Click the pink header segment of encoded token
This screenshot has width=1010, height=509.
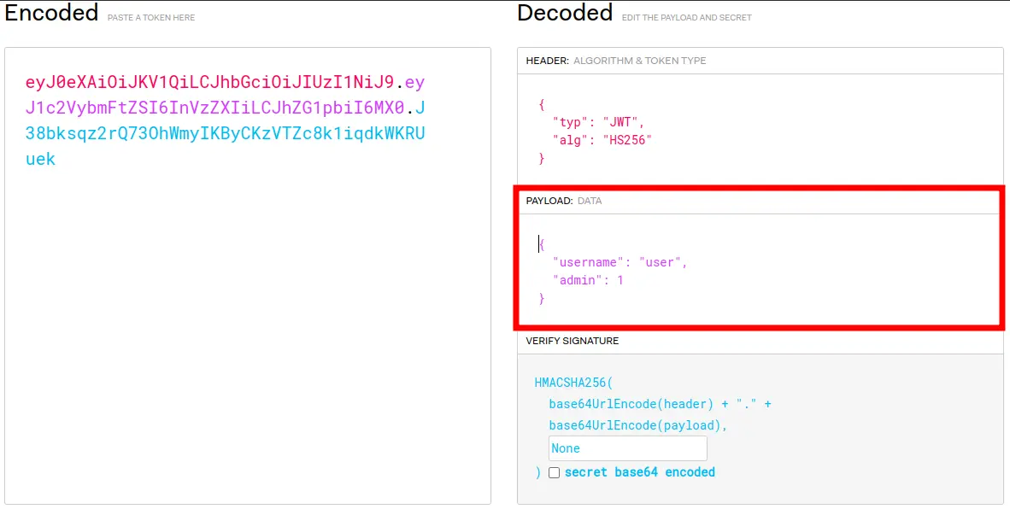coord(209,82)
